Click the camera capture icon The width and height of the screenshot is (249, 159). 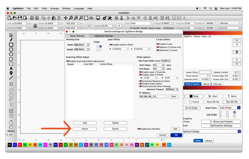coord(91,18)
